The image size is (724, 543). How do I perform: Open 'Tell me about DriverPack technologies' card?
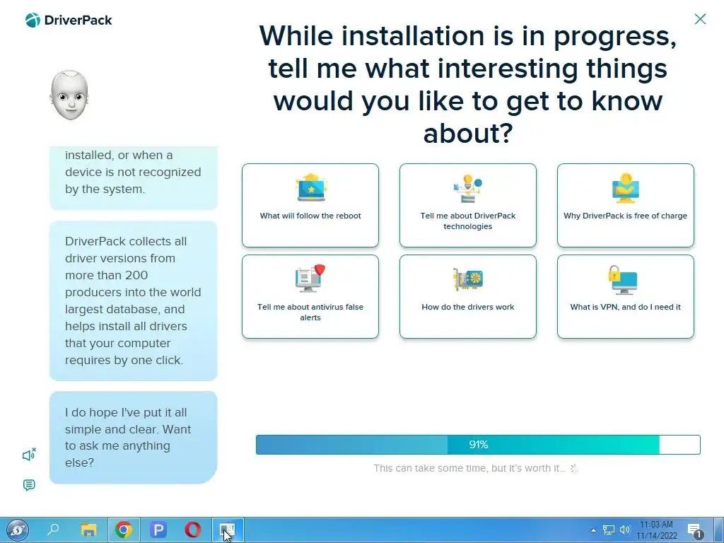468,205
